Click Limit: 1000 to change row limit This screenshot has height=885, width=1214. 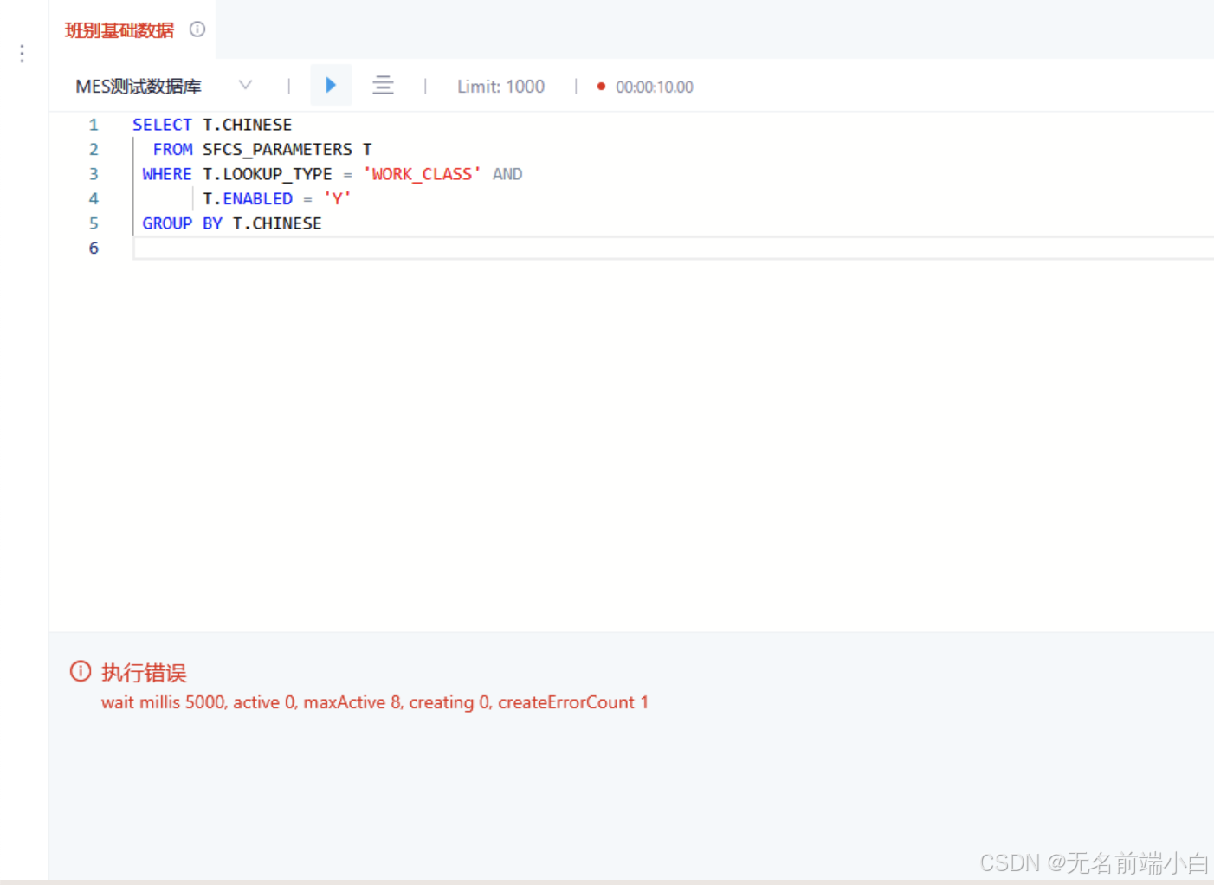point(500,86)
